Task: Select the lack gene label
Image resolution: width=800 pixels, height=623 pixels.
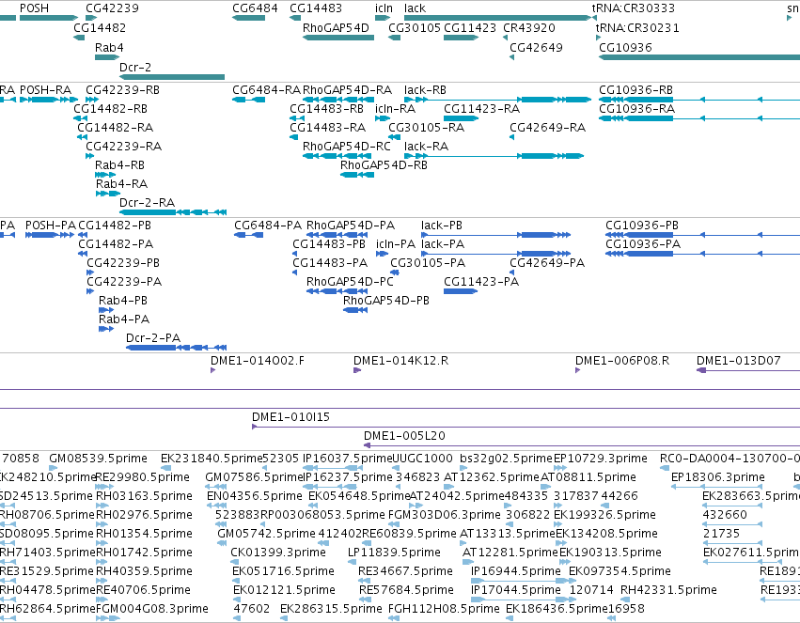Action: (x=415, y=8)
